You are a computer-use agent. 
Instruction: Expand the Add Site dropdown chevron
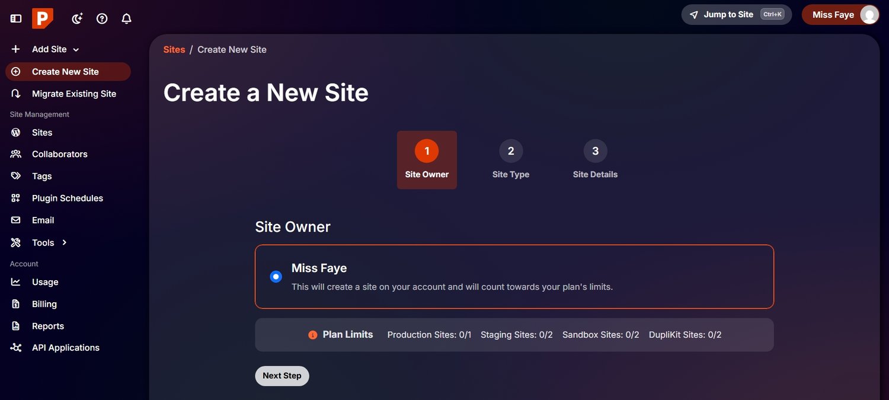coord(76,50)
